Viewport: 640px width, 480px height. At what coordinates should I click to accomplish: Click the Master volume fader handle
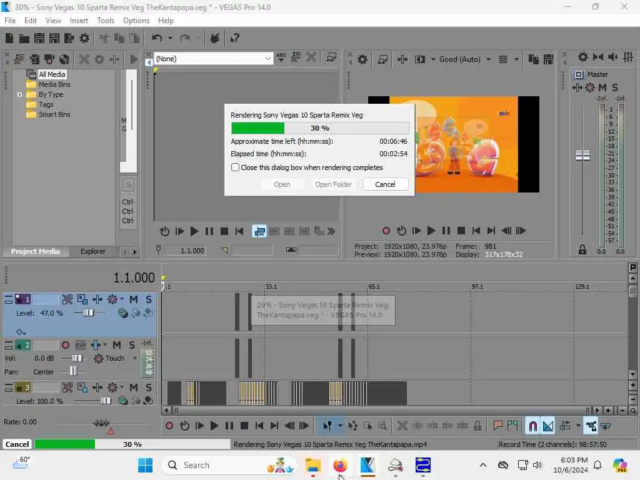click(x=582, y=156)
